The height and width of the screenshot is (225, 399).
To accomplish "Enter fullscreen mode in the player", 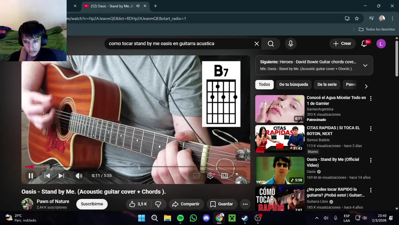I will pos(238,176).
